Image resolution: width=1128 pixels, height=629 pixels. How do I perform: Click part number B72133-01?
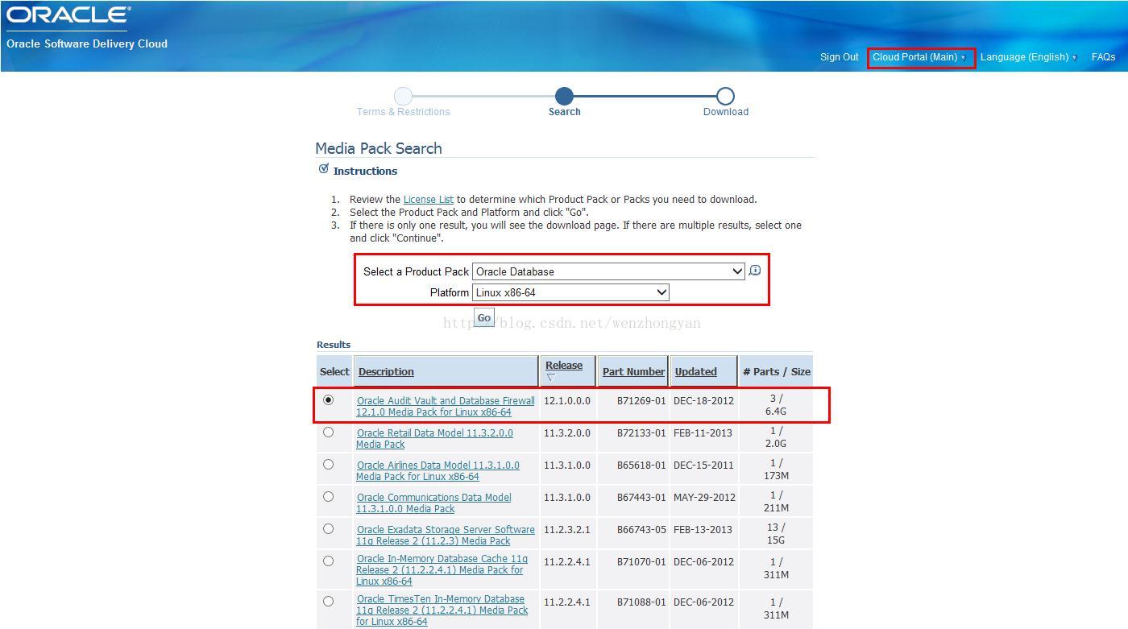point(641,432)
